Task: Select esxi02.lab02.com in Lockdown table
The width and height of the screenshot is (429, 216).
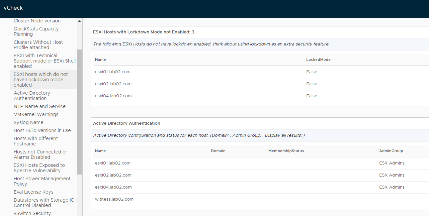Action: pos(113,84)
